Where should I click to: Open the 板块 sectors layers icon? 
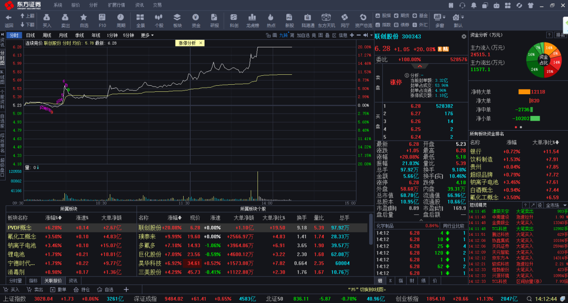[177, 20]
